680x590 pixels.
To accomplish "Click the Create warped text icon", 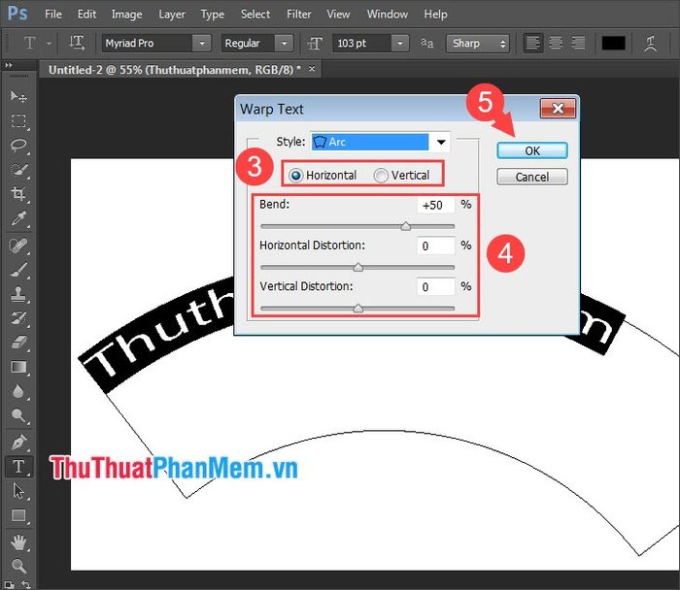I will (651, 44).
